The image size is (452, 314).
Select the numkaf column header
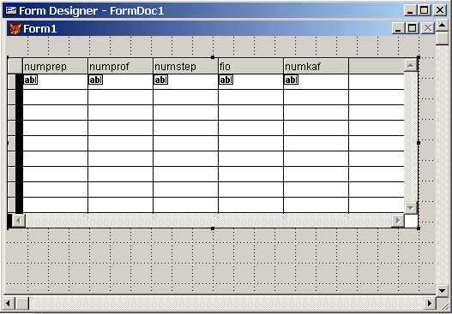pos(316,67)
